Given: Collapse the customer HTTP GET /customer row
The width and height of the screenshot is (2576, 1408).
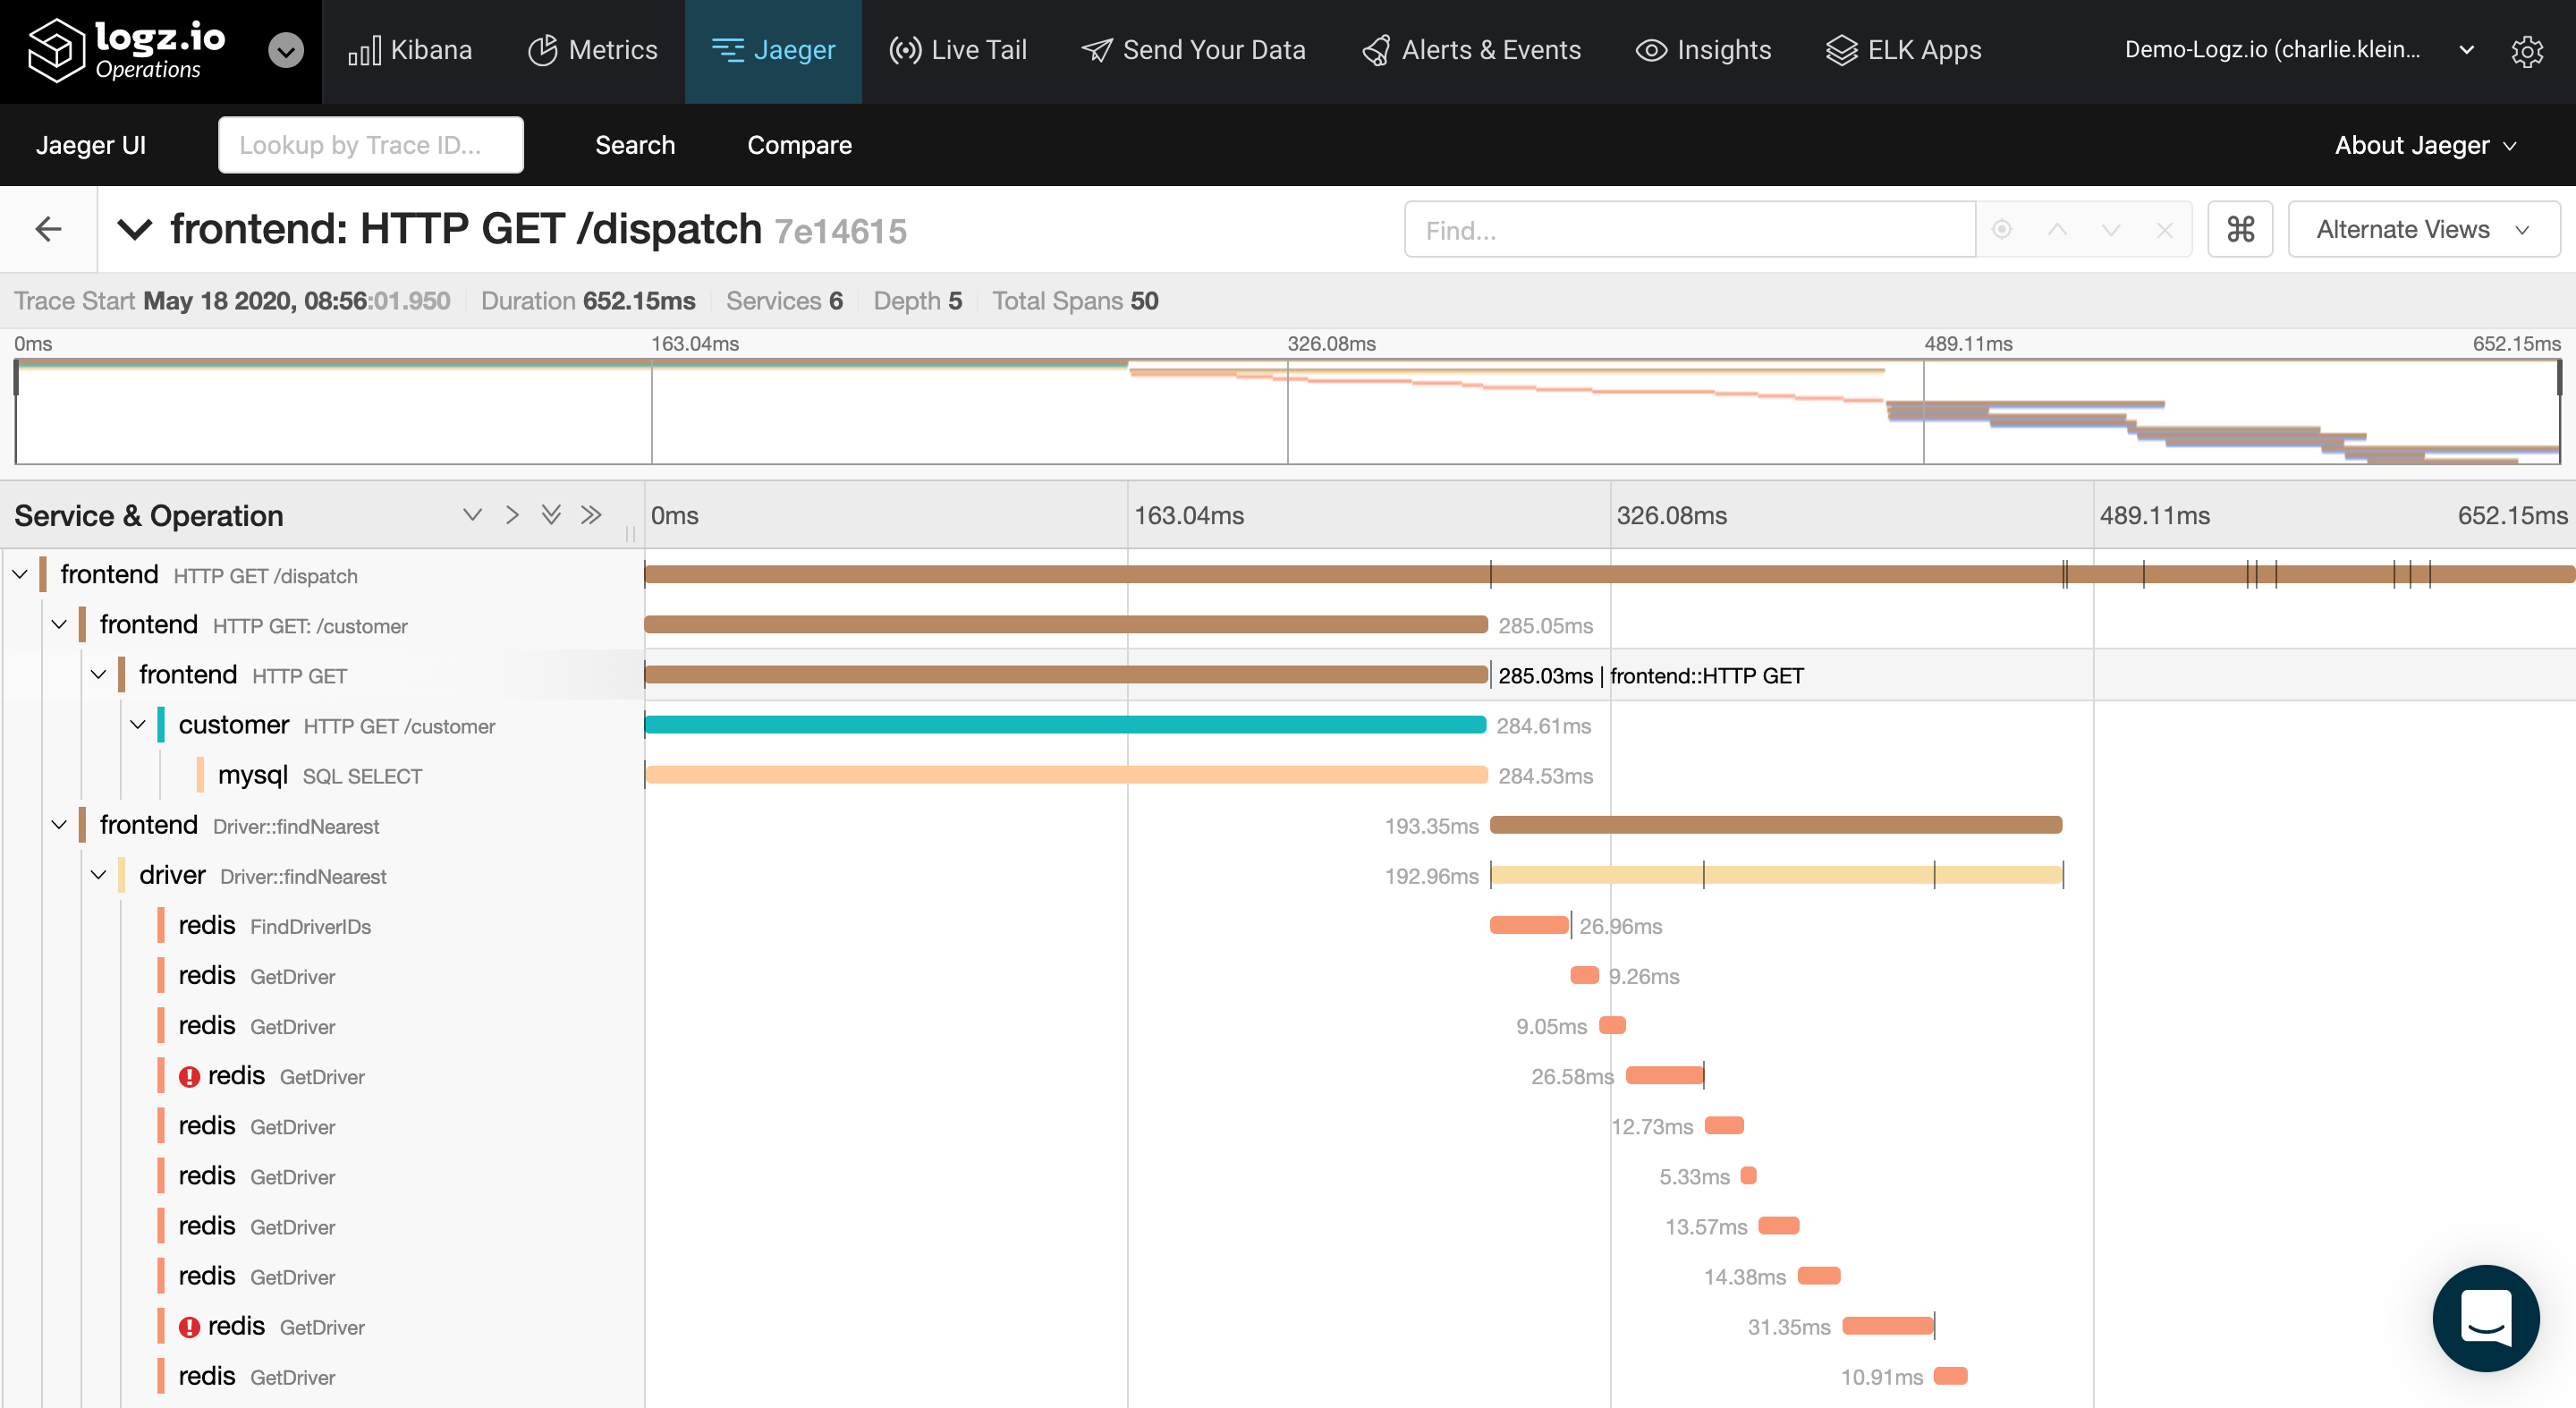Looking at the screenshot, I should tap(138, 724).
